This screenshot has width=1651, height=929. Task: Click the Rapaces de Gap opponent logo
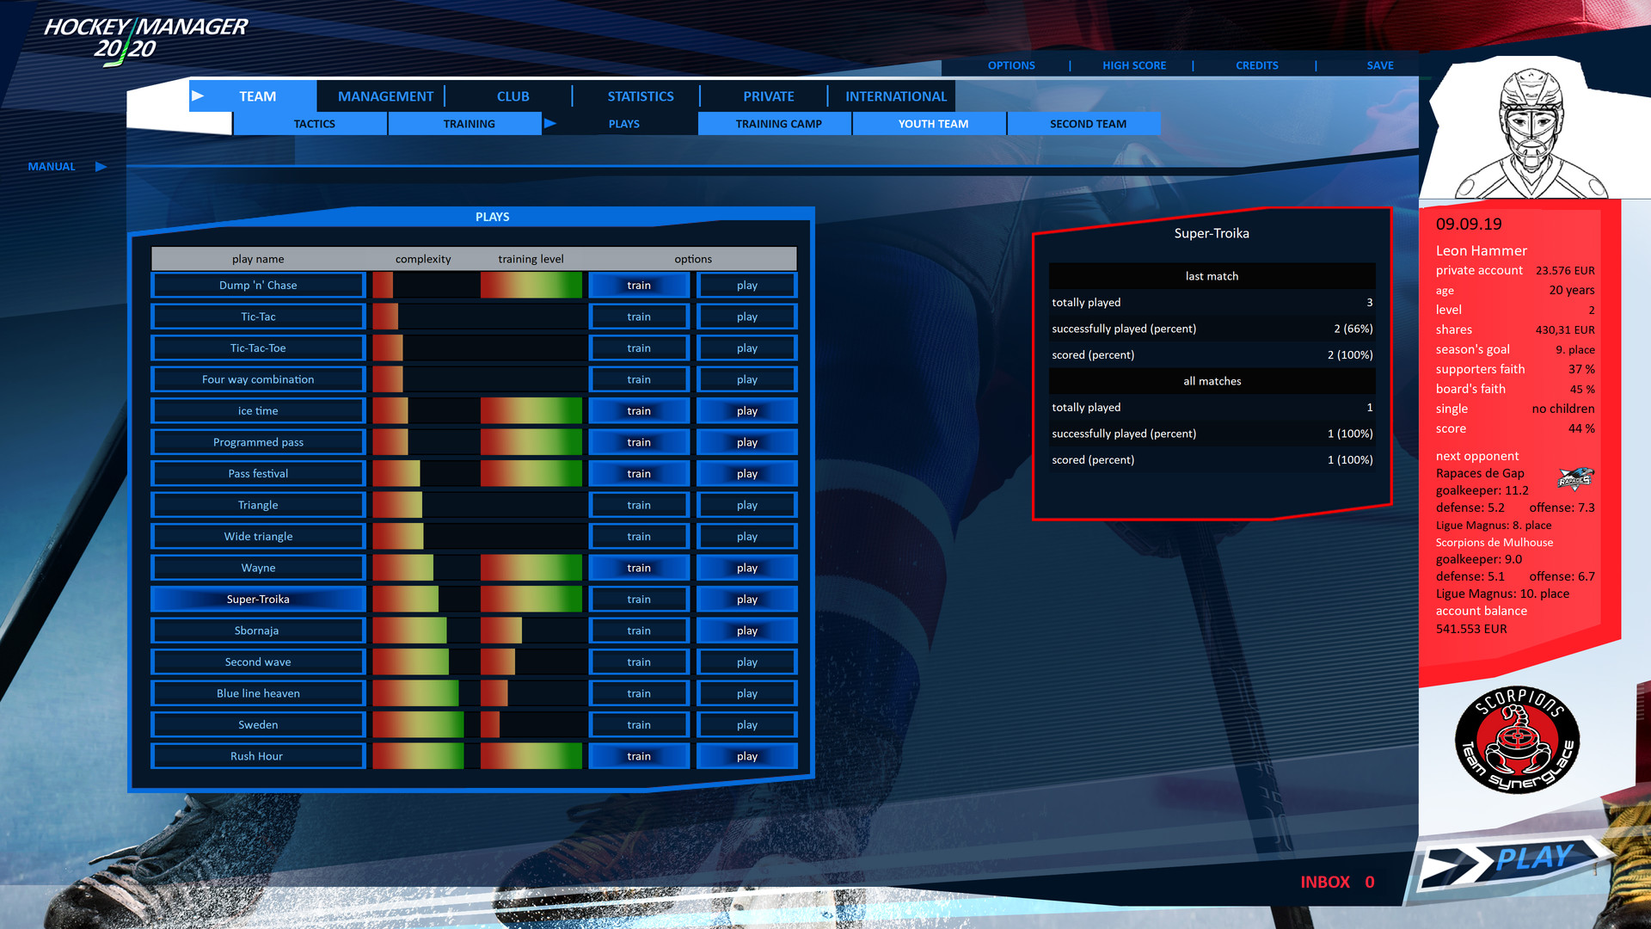coord(1575,479)
